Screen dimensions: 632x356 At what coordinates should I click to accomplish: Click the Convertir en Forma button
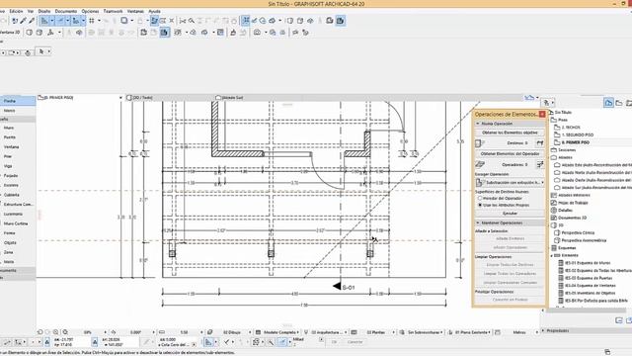510,300
